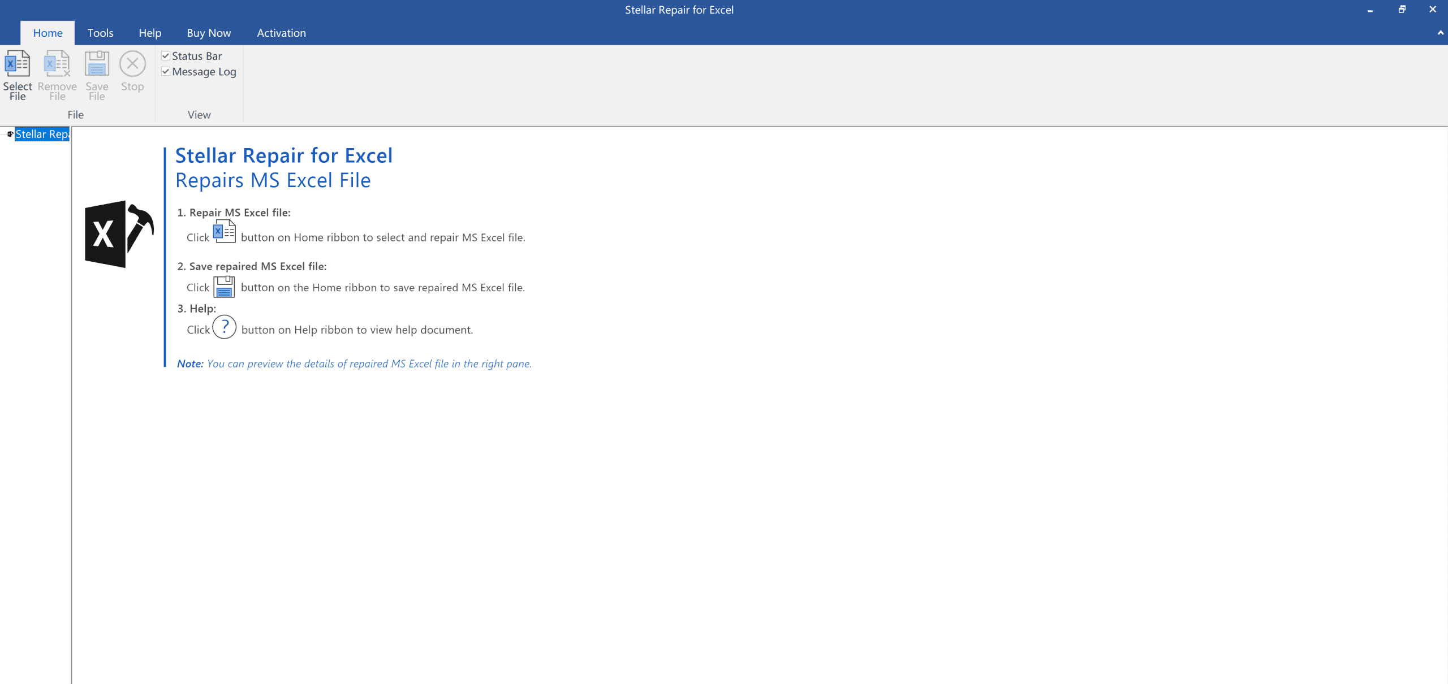Click the View group label in ribbon

[199, 115]
